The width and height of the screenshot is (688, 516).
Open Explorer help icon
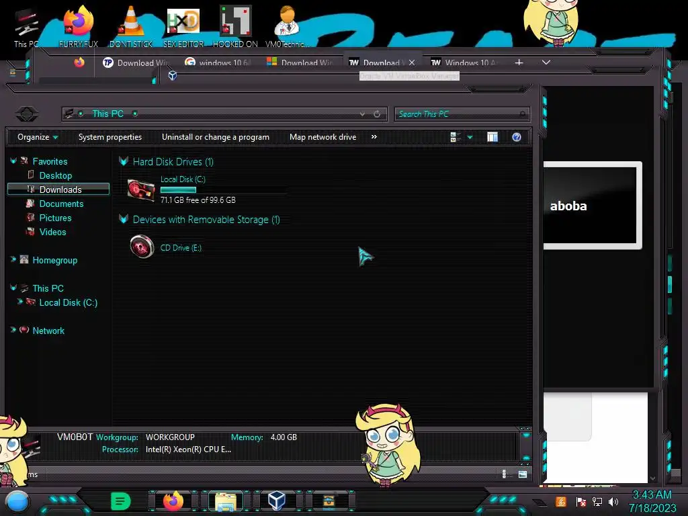(517, 137)
